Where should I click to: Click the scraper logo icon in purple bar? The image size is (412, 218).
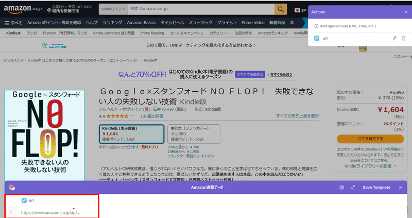pyautogui.click(x=12, y=187)
